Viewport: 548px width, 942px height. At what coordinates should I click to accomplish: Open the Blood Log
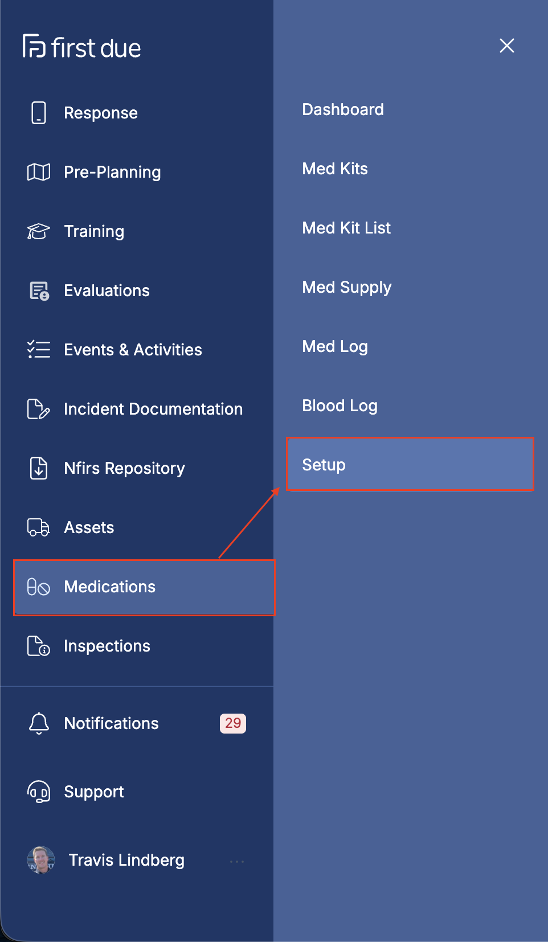pyautogui.click(x=340, y=406)
